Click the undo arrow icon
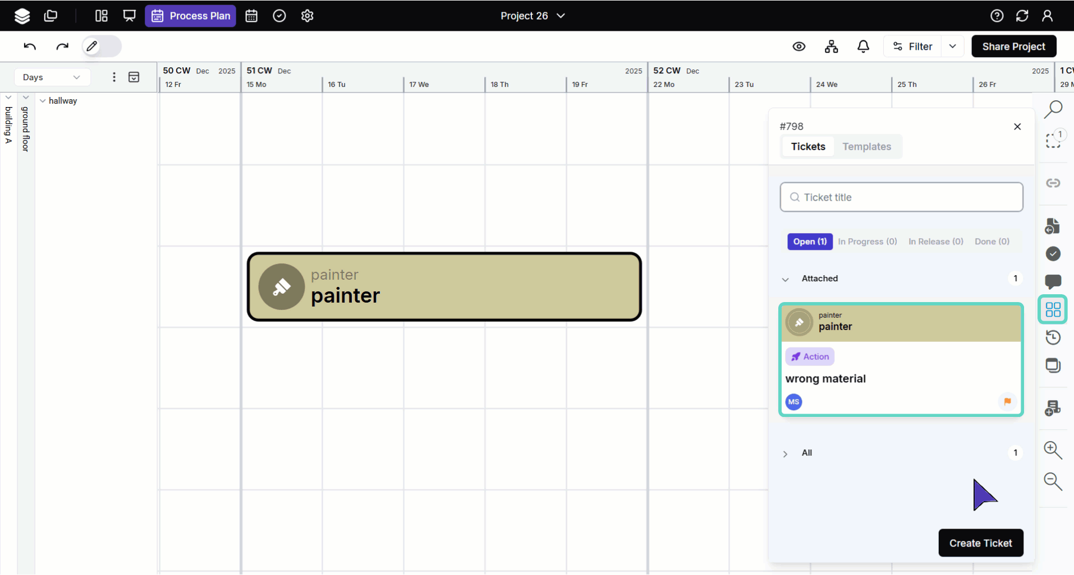1074x575 pixels. click(30, 47)
